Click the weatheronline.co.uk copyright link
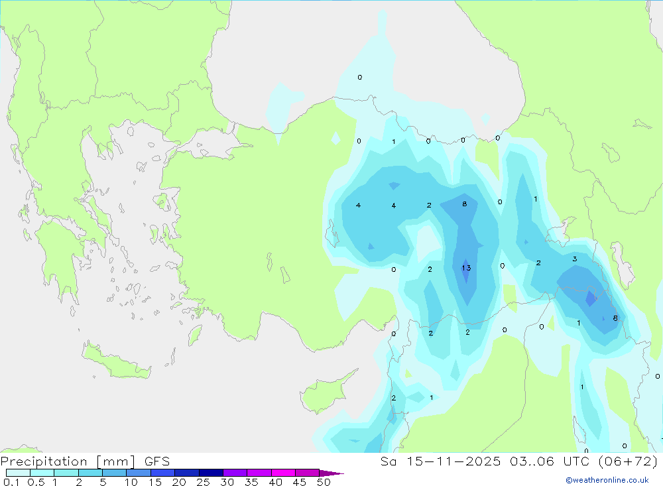This screenshot has height=486, width=663. tap(607, 480)
